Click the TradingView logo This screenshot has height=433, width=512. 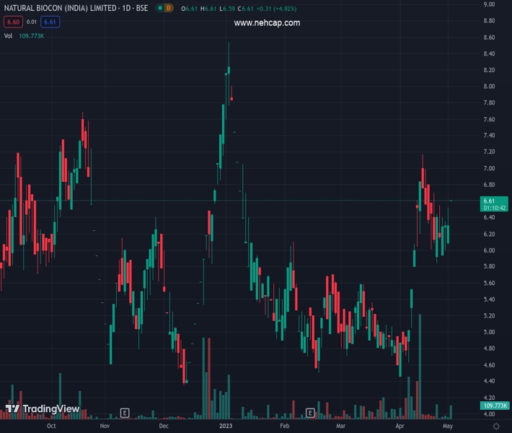tap(42, 409)
